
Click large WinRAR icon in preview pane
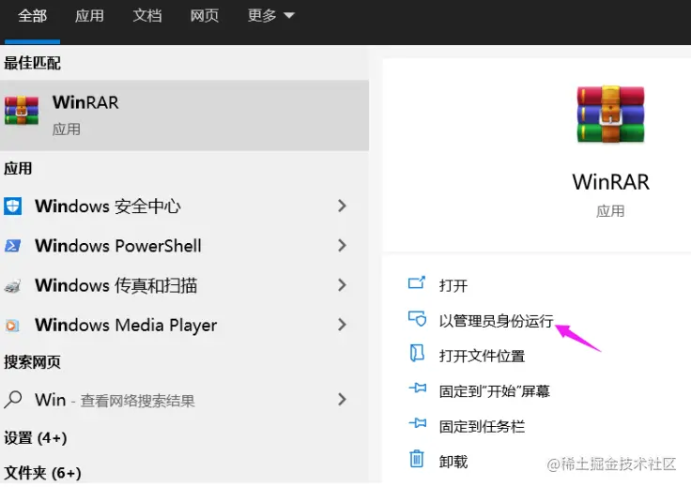(611, 114)
